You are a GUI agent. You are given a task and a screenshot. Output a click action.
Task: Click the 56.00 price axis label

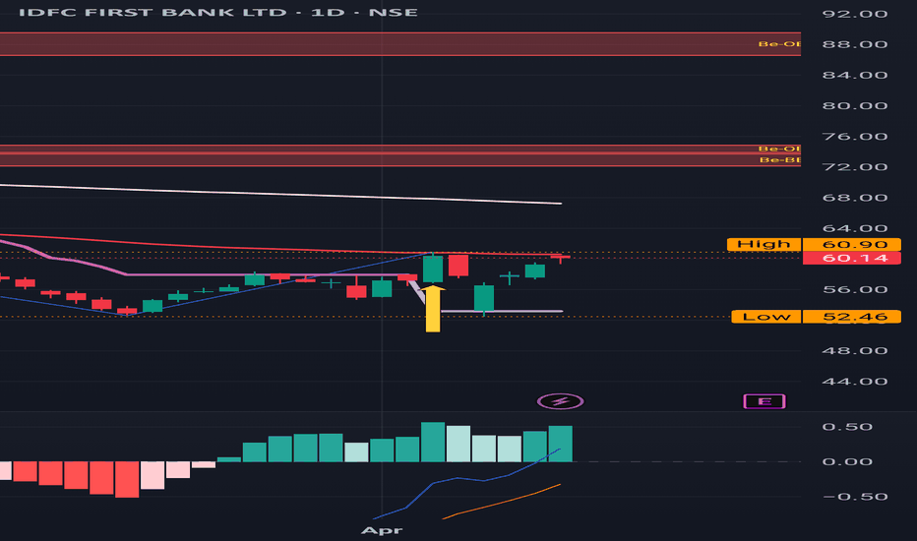click(x=854, y=289)
